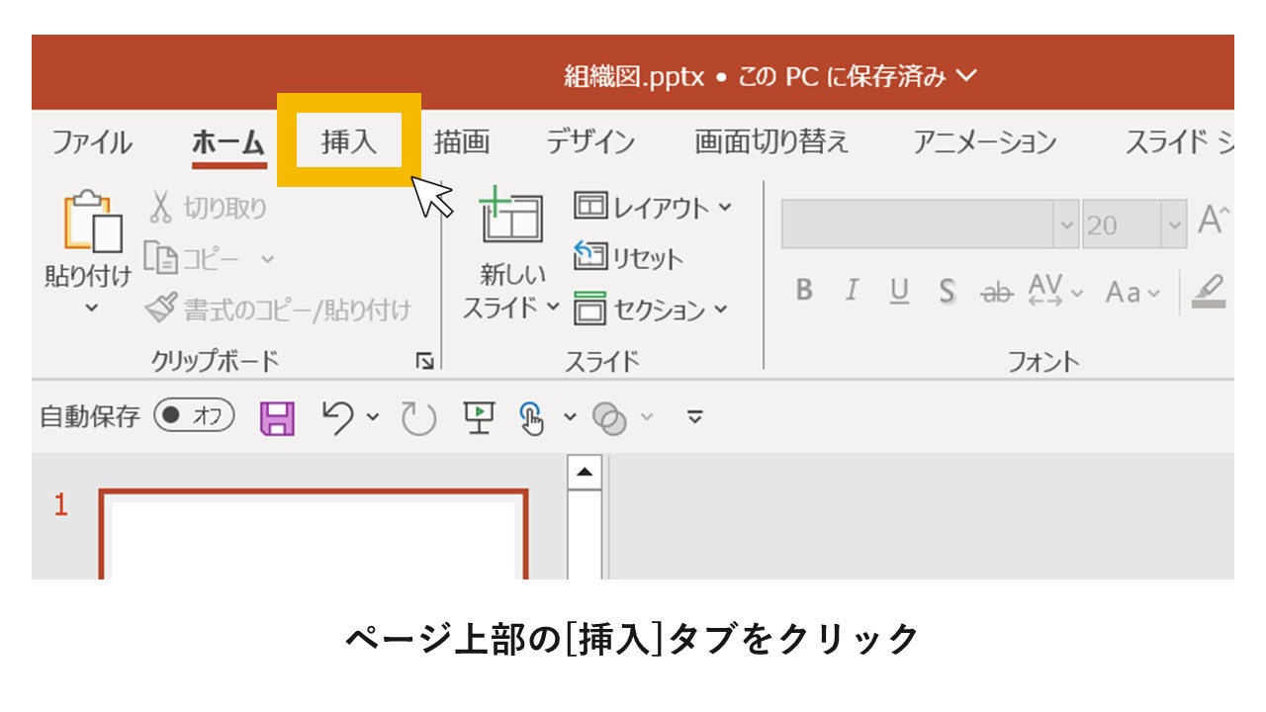Start slideshow from the quick access toolbar icon

click(481, 416)
